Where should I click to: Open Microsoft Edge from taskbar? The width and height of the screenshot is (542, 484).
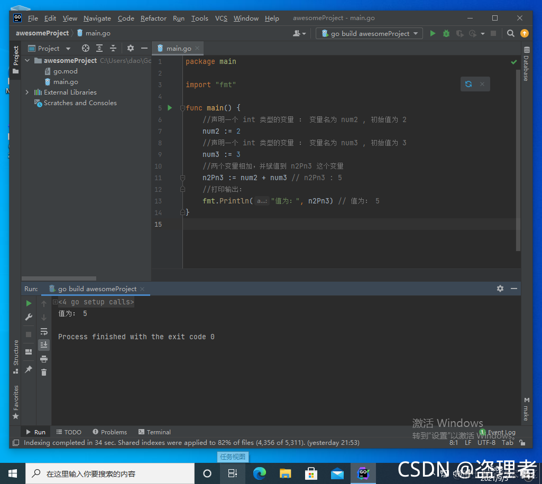pyautogui.click(x=259, y=473)
